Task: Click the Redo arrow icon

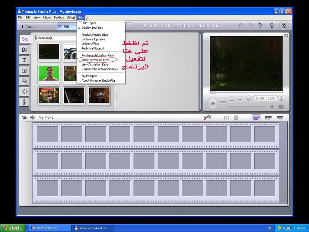Action: [250, 26]
